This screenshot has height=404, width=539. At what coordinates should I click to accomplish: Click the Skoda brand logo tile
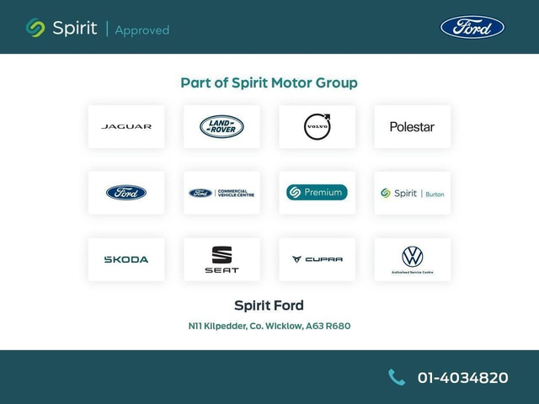point(126,259)
